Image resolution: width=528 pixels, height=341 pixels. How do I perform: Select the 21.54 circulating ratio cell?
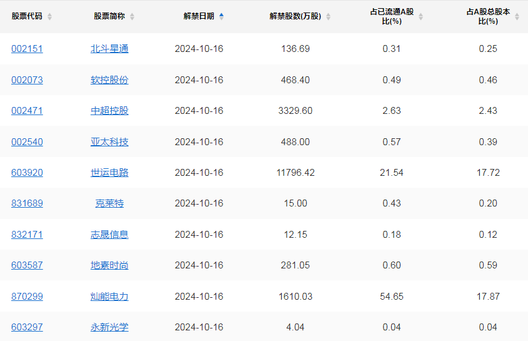tap(392, 173)
